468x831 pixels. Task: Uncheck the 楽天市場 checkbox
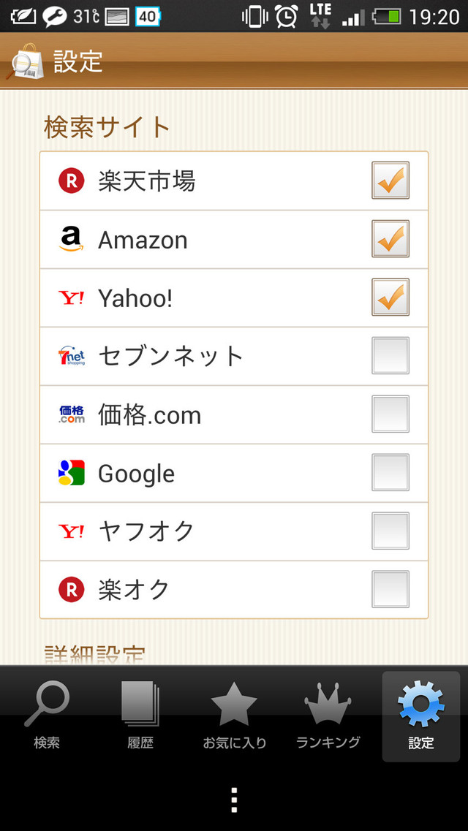tap(390, 181)
